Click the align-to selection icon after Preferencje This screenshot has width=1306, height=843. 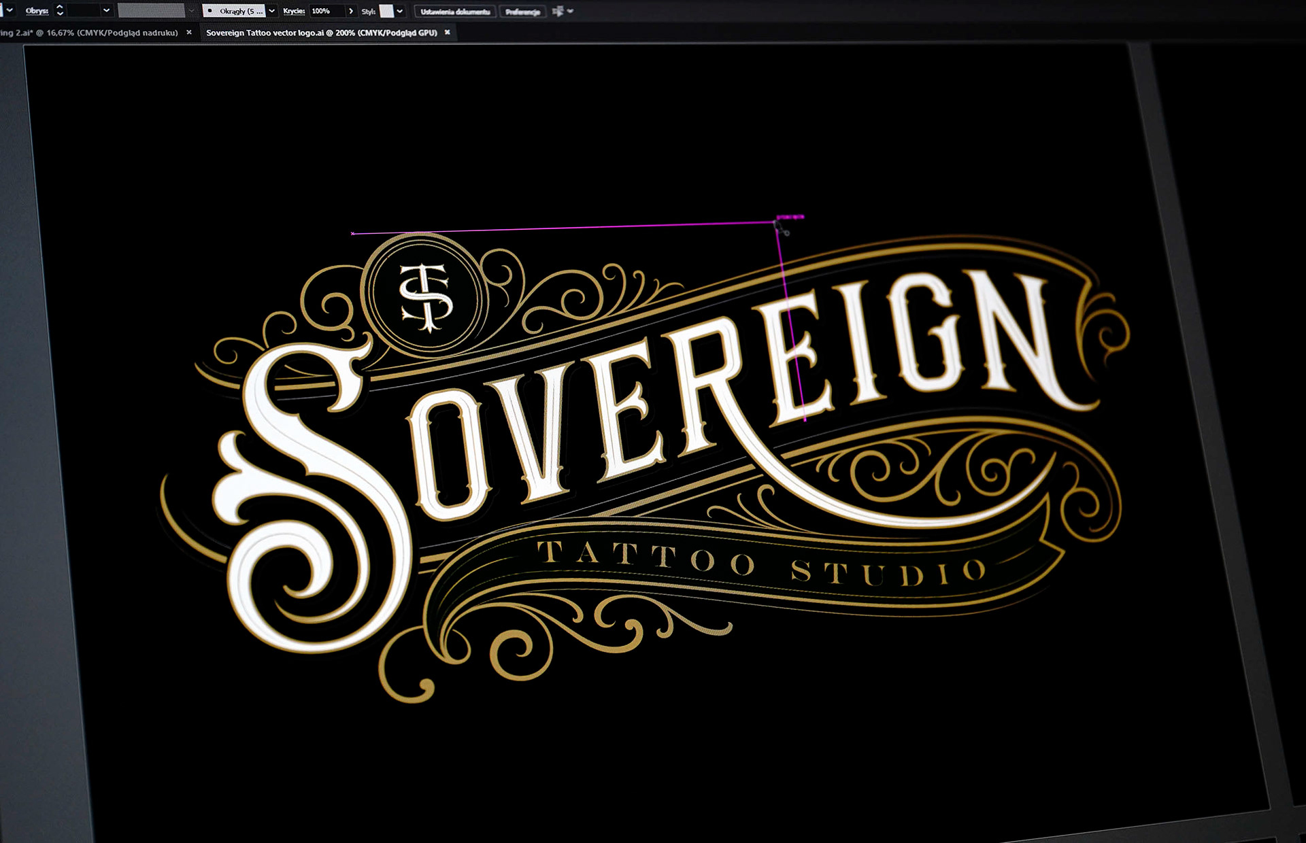click(x=558, y=11)
